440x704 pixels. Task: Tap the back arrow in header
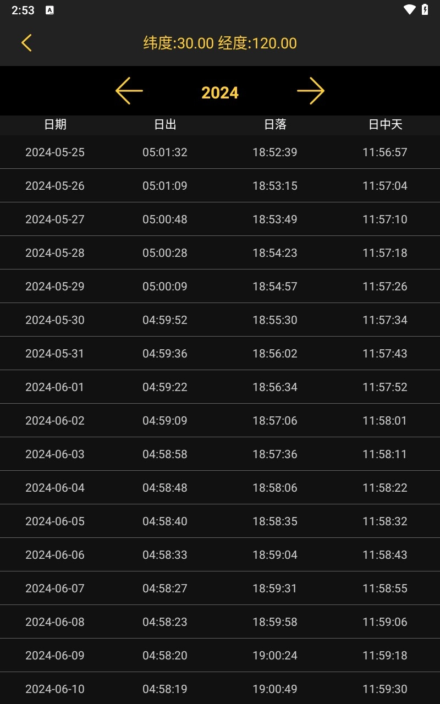point(26,43)
